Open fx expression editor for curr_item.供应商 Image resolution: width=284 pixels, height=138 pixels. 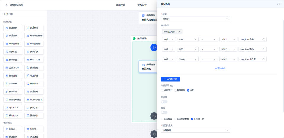pos(263,59)
